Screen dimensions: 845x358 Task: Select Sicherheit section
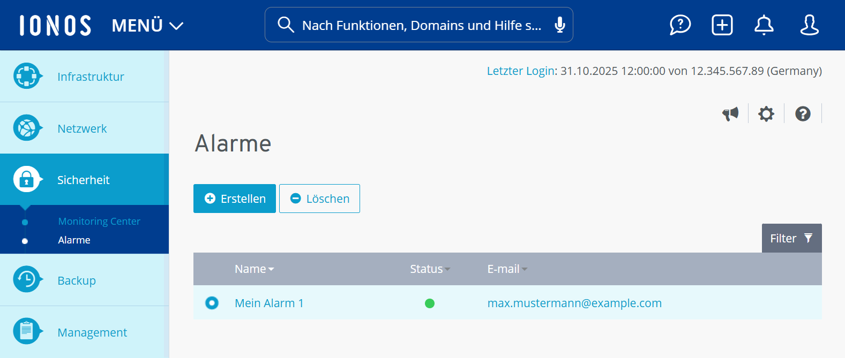(84, 180)
